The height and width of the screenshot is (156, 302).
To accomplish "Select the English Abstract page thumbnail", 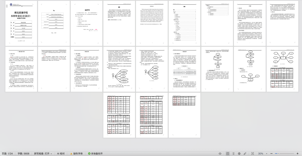I will coord(152,23).
